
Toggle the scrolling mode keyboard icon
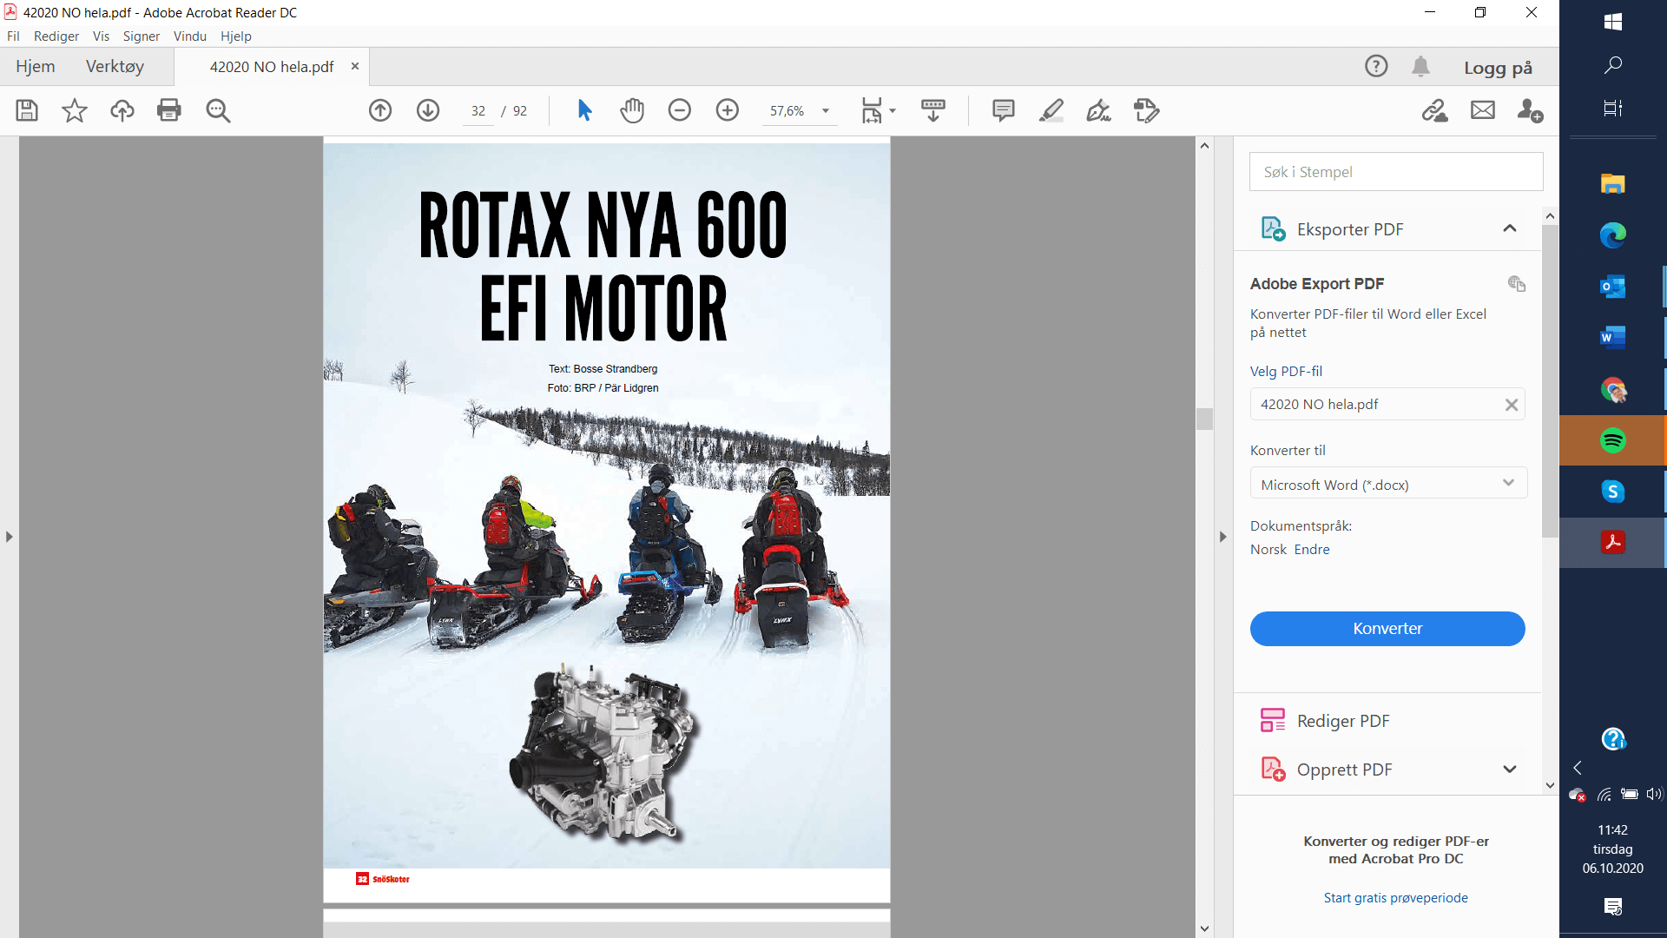[933, 110]
